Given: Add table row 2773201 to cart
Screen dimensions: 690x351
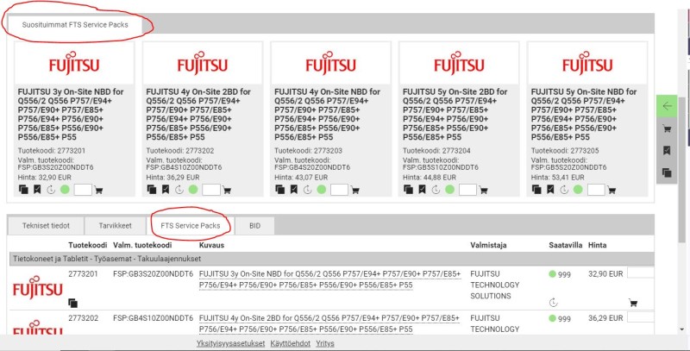Looking at the screenshot, I should pos(633,303).
